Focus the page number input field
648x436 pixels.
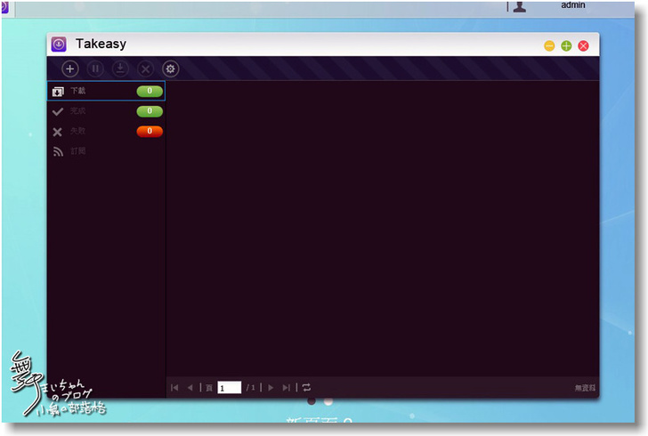tap(230, 388)
